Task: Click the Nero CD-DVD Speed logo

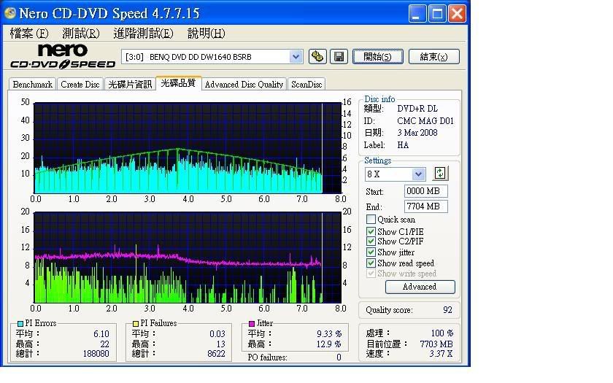Action: click(63, 56)
